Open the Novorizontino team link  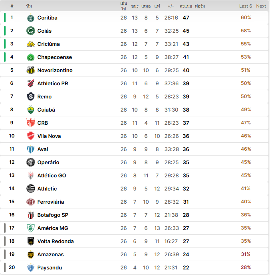click(x=55, y=71)
